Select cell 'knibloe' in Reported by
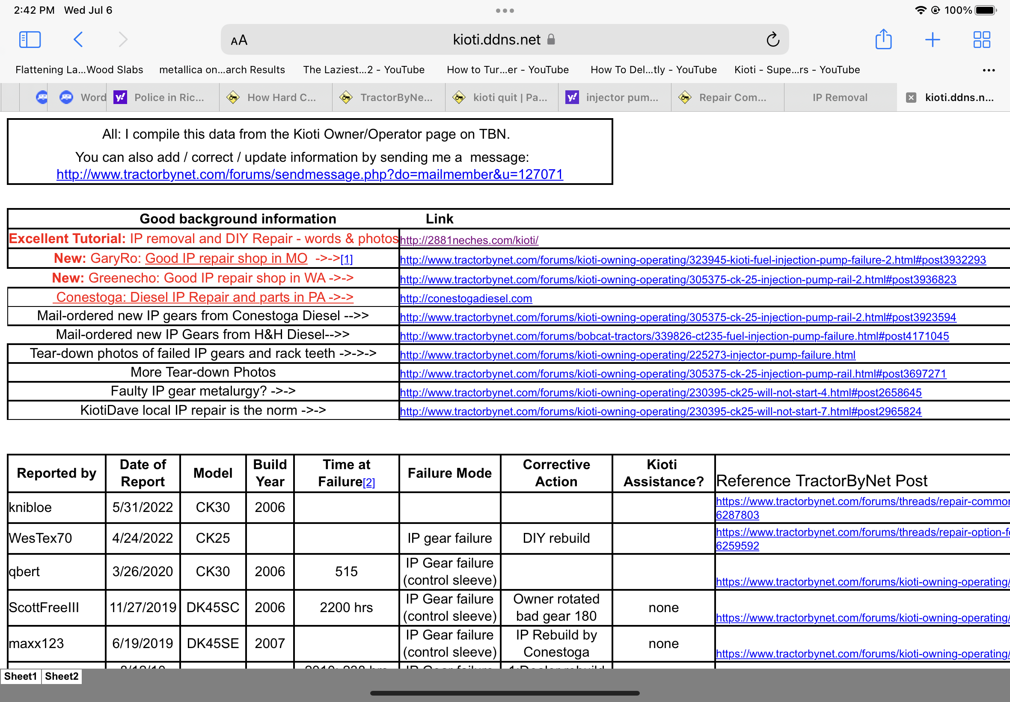This screenshot has width=1010, height=702. [57, 508]
